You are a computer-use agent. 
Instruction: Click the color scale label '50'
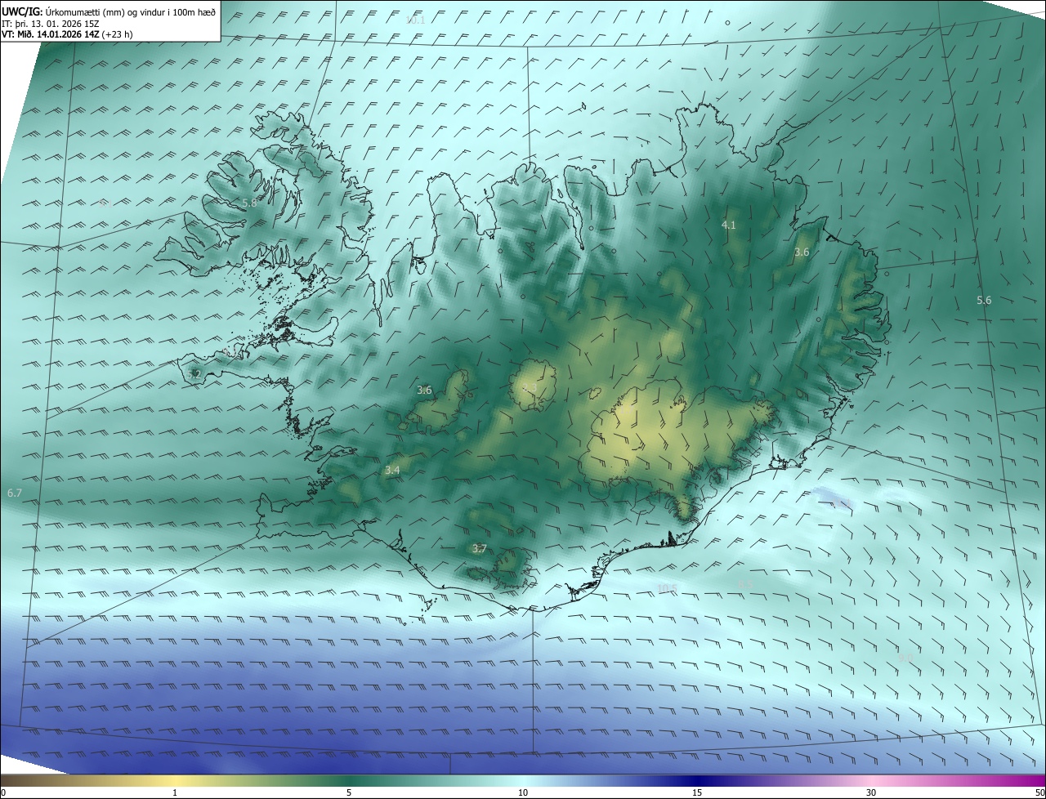[x=1039, y=792]
